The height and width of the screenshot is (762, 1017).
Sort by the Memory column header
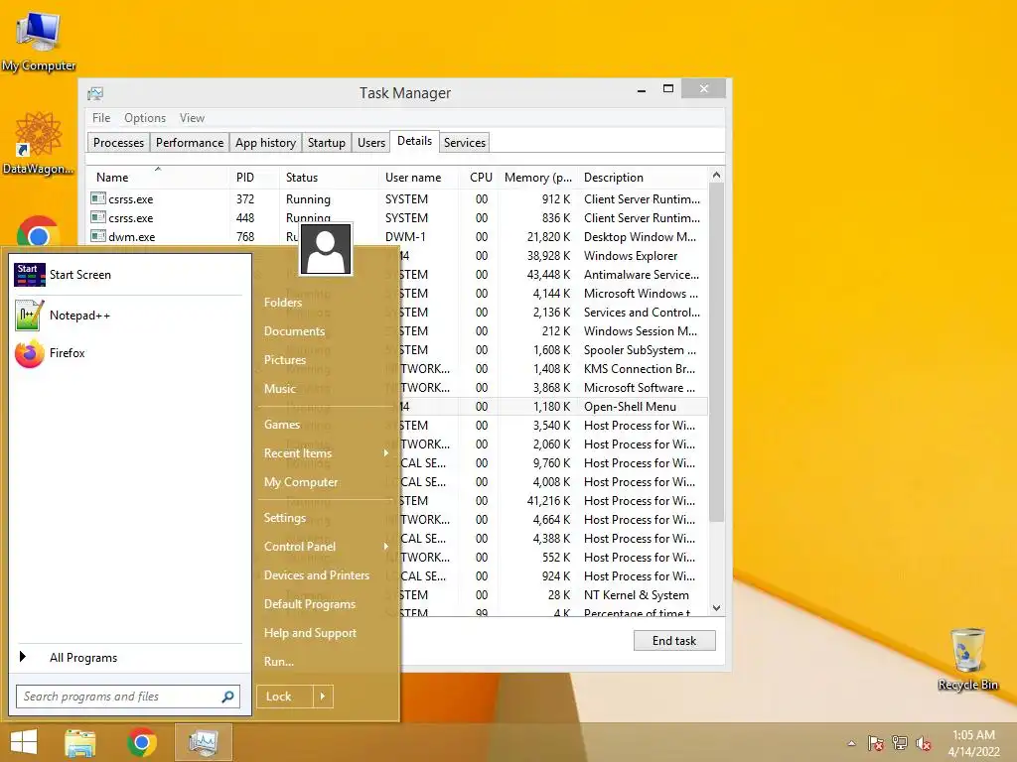(x=537, y=177)
